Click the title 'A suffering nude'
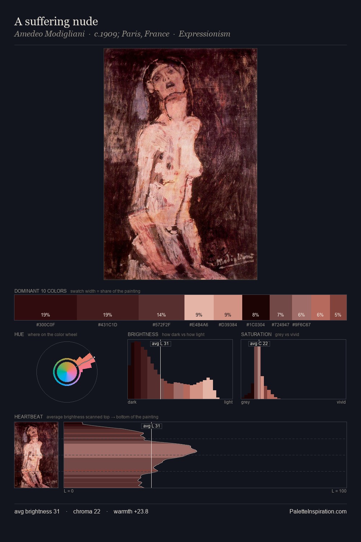This screenshot has height=542, width=361. coord(56,21)
